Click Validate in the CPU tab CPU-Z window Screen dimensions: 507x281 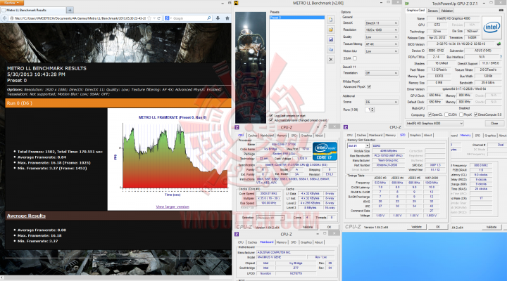pyautogui.click(x=308, y=227)
